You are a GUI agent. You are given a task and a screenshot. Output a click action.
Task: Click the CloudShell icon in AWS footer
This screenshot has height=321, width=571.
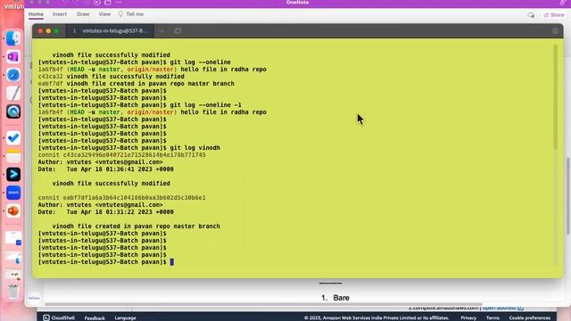(x=46, y=317)
